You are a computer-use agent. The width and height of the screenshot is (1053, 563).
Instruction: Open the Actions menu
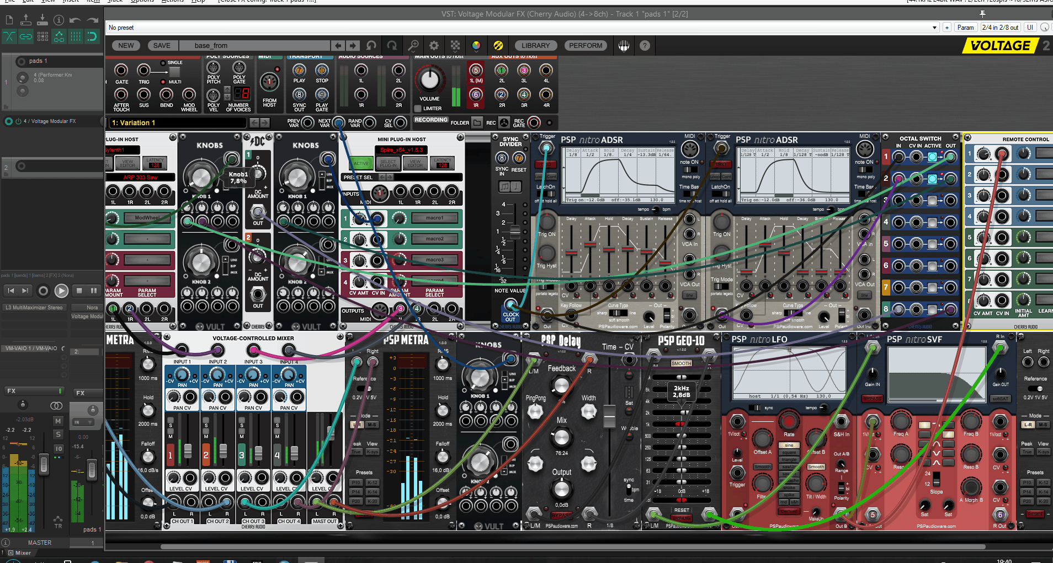tap(173, 2)
